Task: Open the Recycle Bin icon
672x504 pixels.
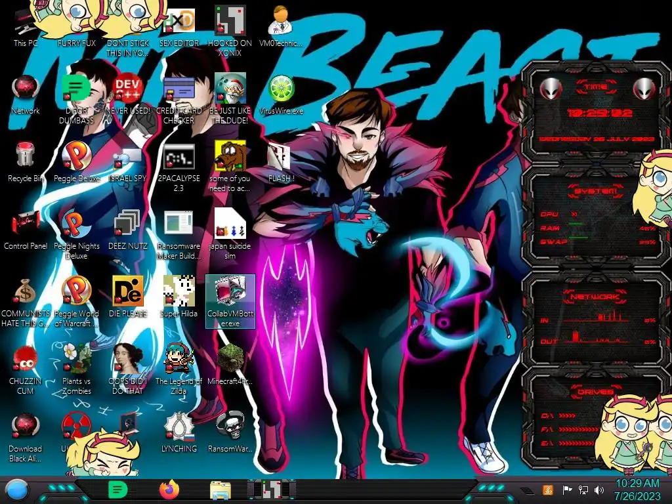Action: click(x=26, y=162)
